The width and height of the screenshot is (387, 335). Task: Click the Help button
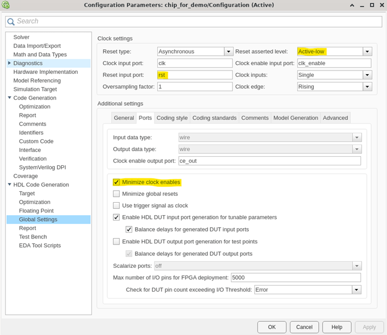pos(337,327)
